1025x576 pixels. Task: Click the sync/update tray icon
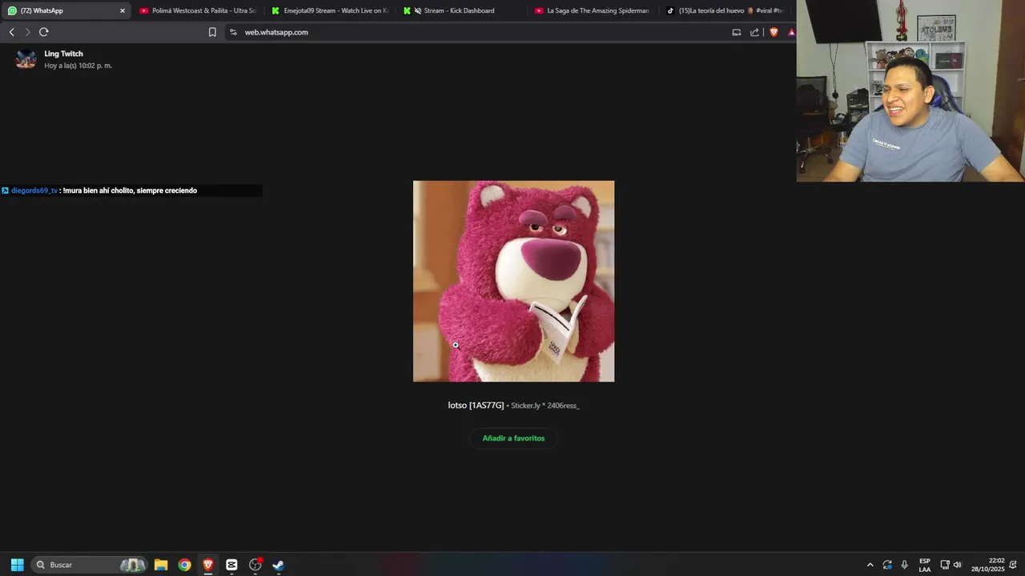(887, 565)
